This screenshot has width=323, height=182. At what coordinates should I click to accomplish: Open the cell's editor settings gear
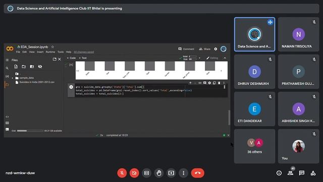tap(209, 83)
